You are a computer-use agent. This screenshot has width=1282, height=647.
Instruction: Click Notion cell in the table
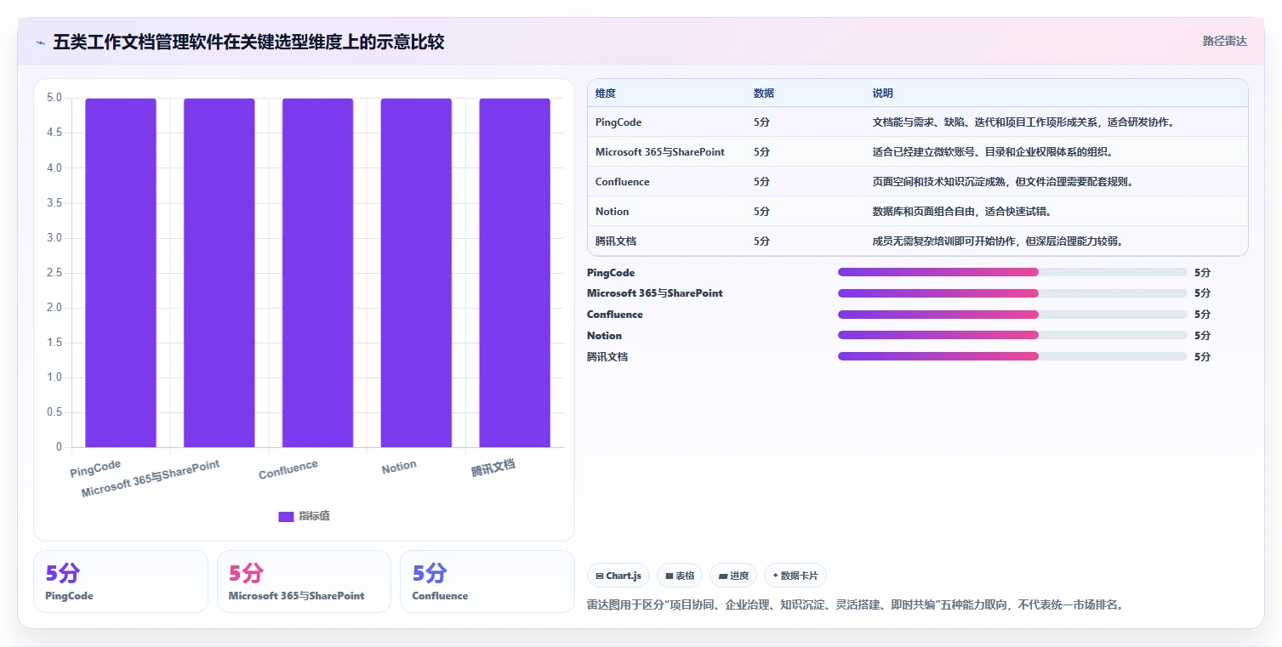[x=613, y=212]
